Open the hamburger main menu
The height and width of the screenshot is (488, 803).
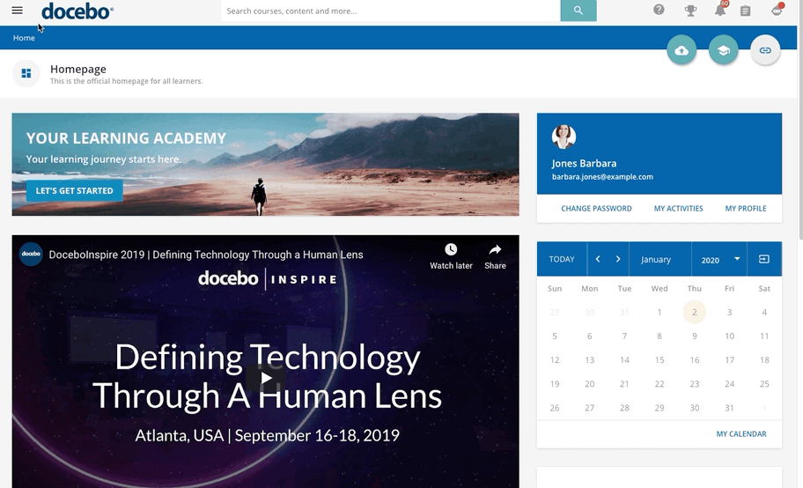17,11
